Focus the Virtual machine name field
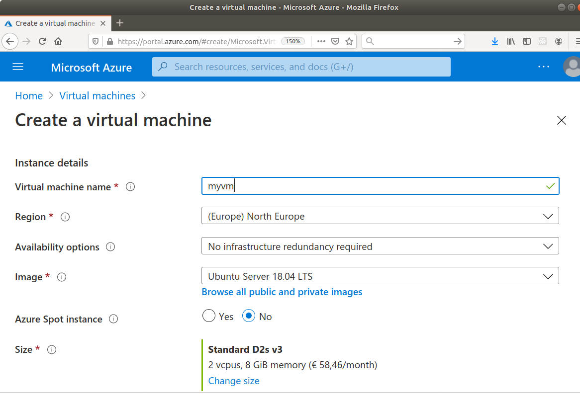The width and height of the screenshot is (580, 403). point(380,186)
